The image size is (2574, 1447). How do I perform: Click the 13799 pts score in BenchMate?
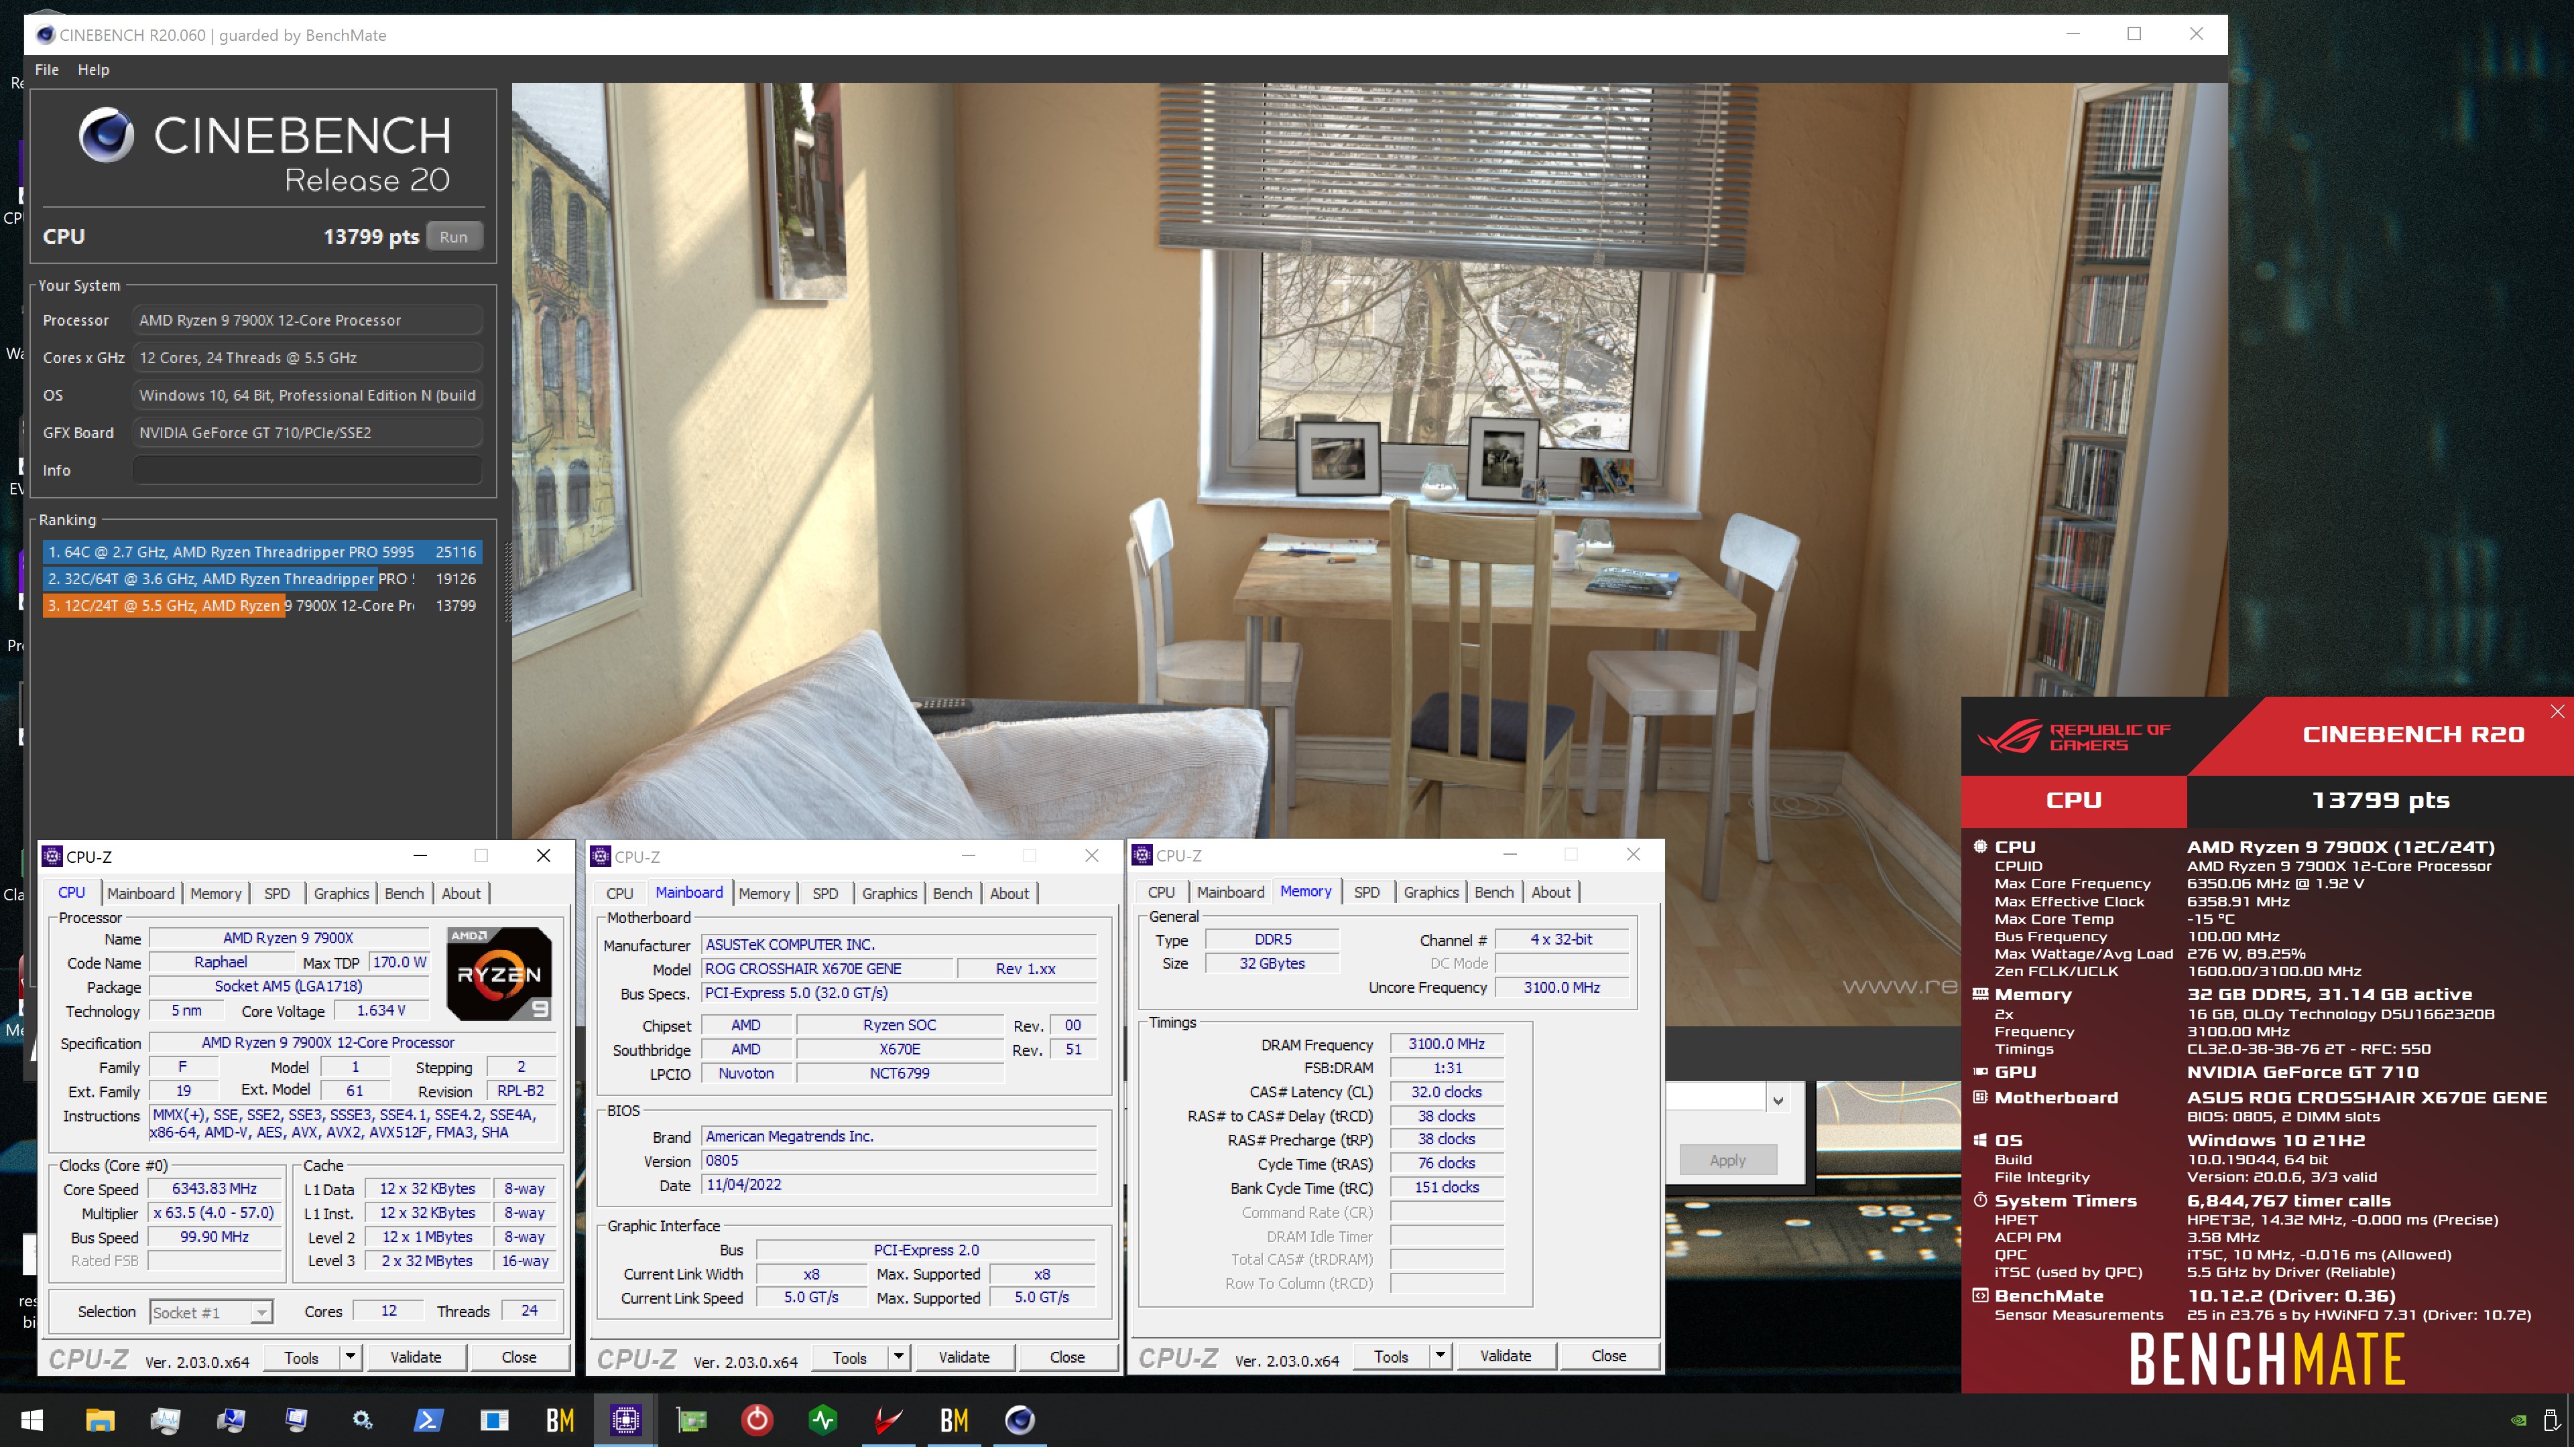pyautogui.click(x=2380, y=800)
